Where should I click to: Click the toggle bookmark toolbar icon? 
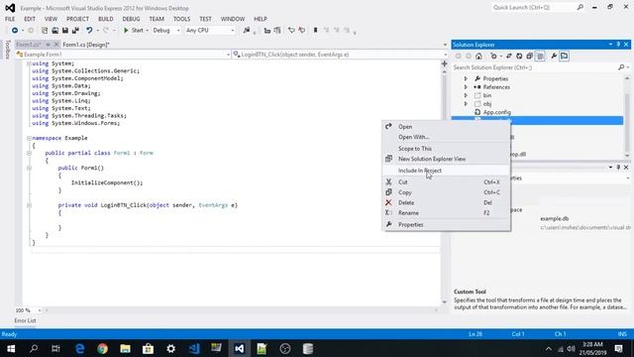[315, 31]
